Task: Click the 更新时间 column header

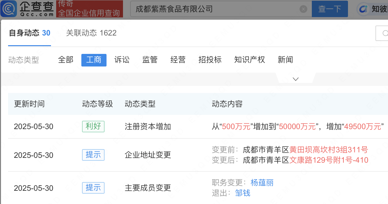Action: tap(29, 104)
